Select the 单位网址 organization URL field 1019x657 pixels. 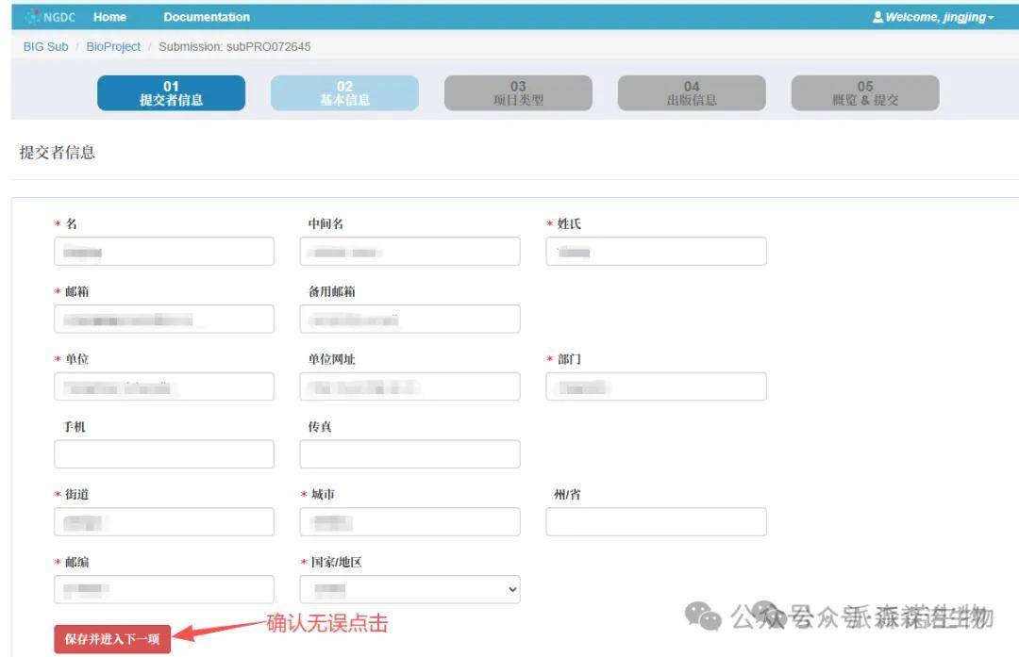(x=409, y=386)
